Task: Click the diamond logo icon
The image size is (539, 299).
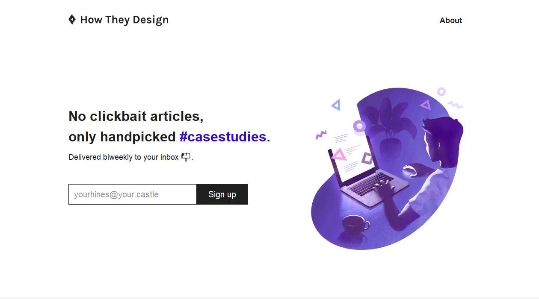Action: 72,20
